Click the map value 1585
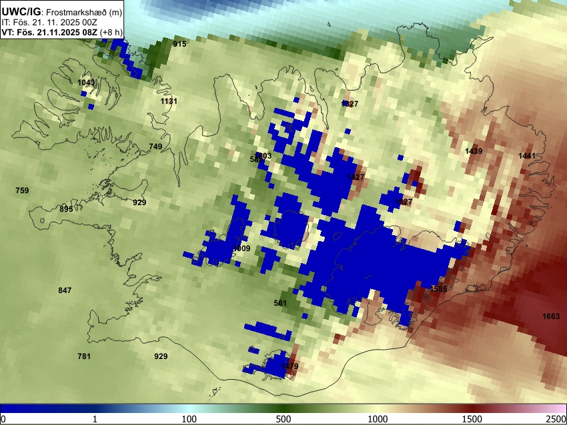The width and height of the screenshot is (567, 425). coord(439,289)
